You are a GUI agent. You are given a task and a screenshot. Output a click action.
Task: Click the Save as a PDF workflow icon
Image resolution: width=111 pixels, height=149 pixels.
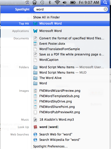(x=35, y=54)
